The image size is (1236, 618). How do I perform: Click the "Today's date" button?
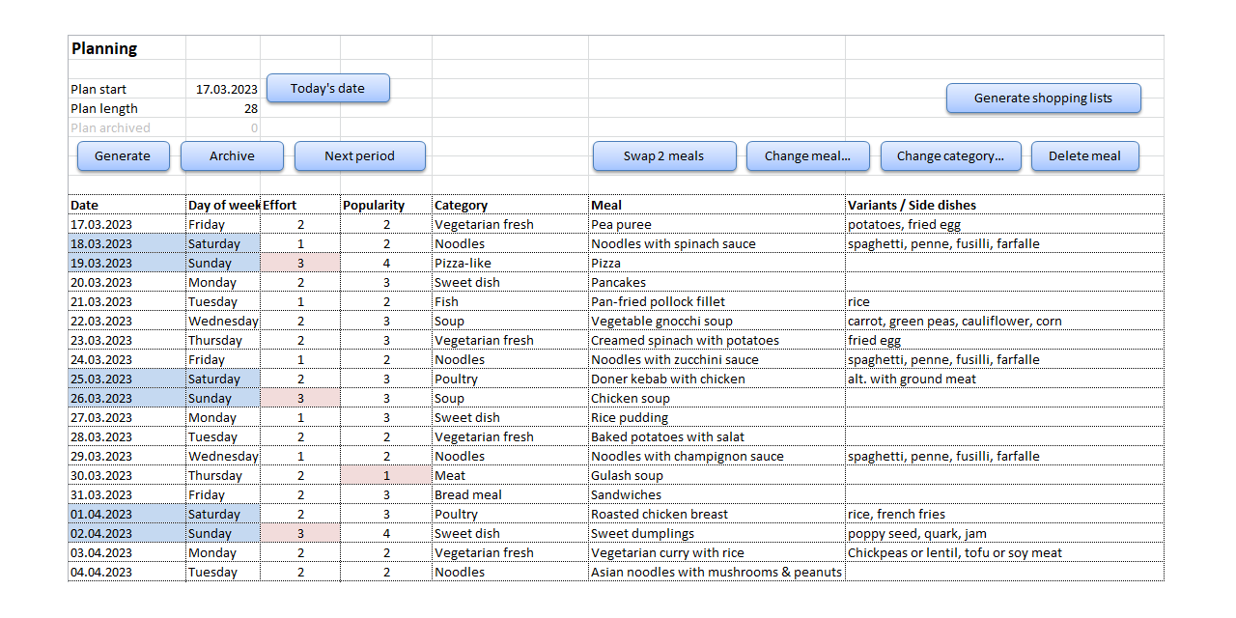tap(327, 88)
